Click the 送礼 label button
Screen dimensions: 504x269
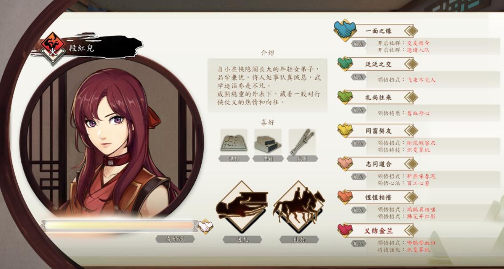tap(242, 239)
